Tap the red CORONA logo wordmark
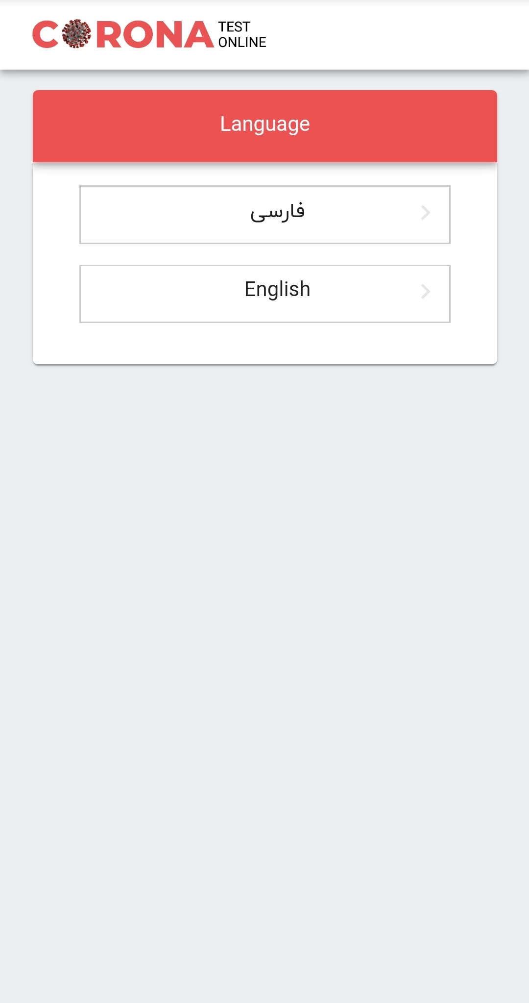The image size is (529, 1003). tap(123, 34)
